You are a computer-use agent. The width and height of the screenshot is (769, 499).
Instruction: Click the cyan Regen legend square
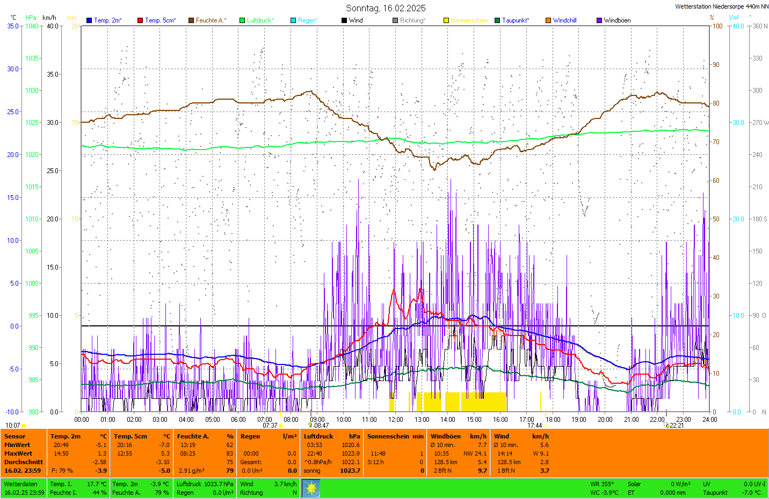tap(293, 20)
